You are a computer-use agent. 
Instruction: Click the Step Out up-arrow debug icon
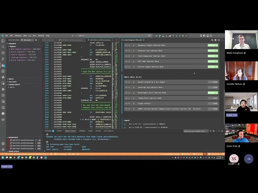[179, 36]
